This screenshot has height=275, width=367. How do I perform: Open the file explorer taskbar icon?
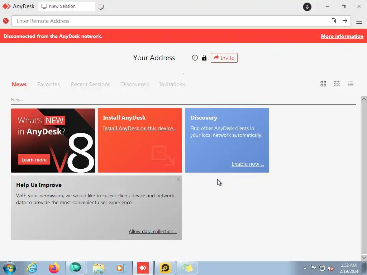pyautogui.click(x=99, y=268)
